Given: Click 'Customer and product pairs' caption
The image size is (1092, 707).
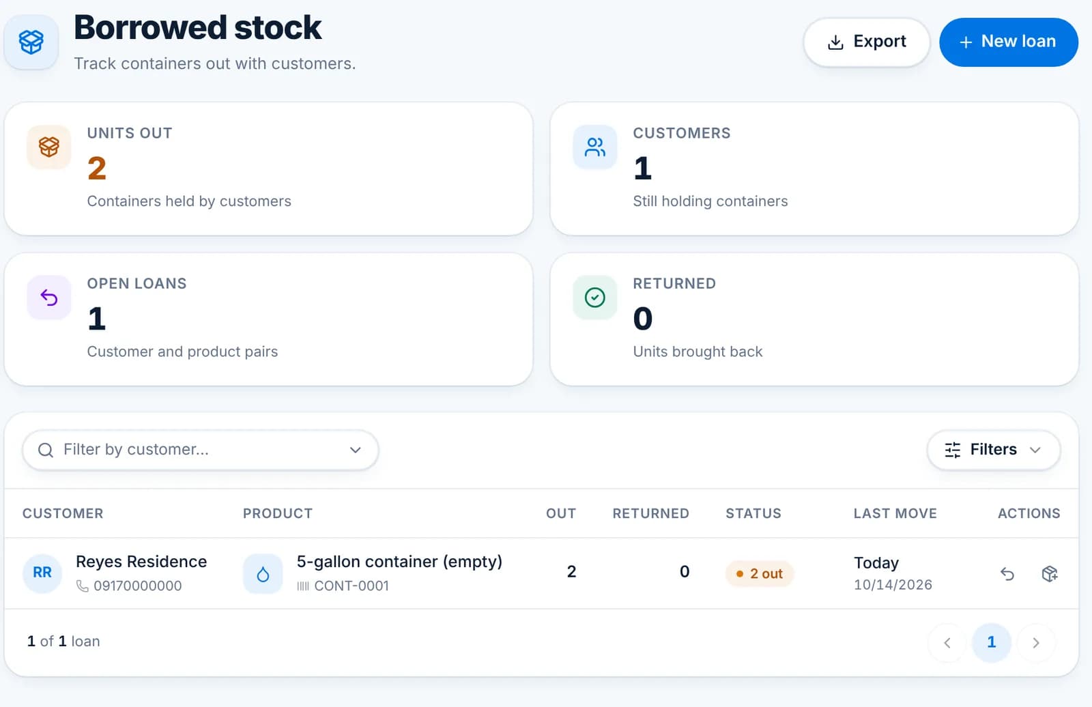Looking at the screenshot, I should coord(182,351).
